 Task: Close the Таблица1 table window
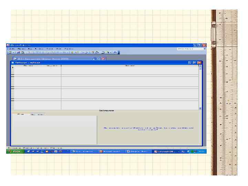pos(199,63)
